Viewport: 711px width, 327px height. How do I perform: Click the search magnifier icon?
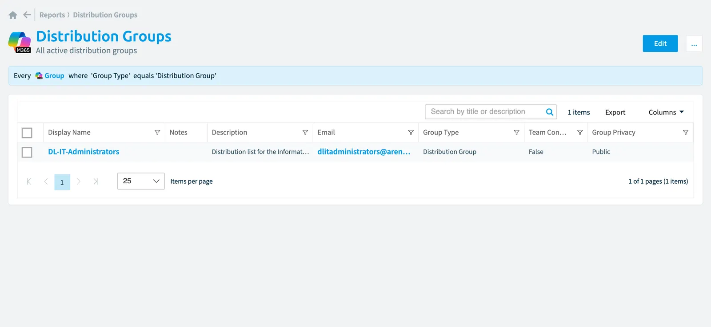pyautogui.click(x=550, y=112)
